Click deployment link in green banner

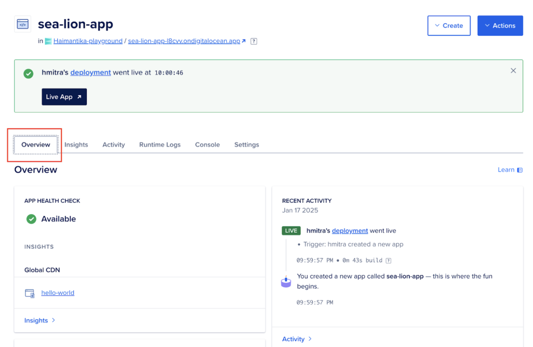pyautogui.click(x=91, y=72)
